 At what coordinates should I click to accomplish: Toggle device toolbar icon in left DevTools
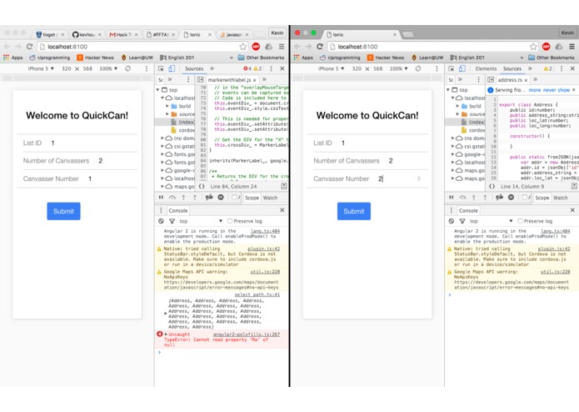[172, 68]
